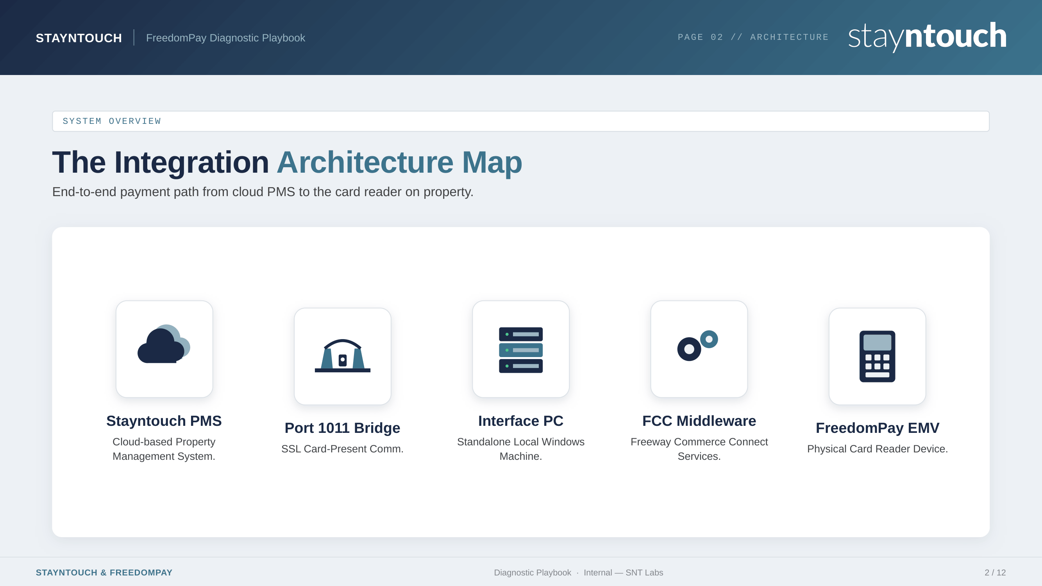Click the STAYNTOUCH header brand text

(x=79, y=38)
